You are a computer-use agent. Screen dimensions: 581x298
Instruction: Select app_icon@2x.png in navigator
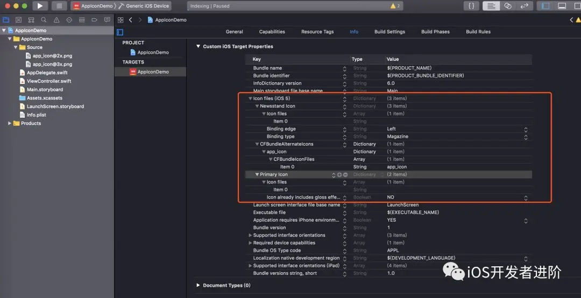point(52,56)
